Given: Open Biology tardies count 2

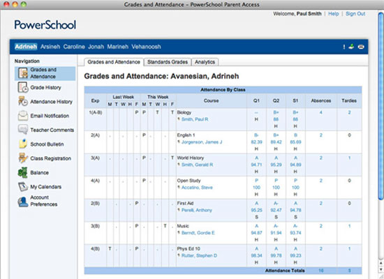Looking at the screenshot, I should click(350, 112).
